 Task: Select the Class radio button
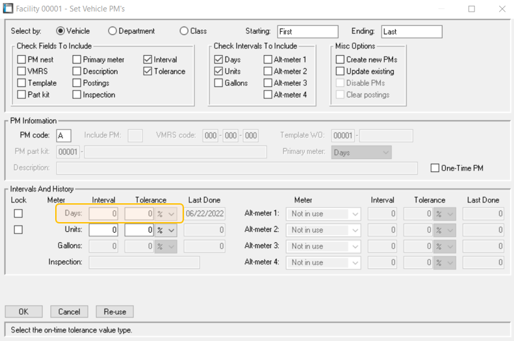[185, 31]
